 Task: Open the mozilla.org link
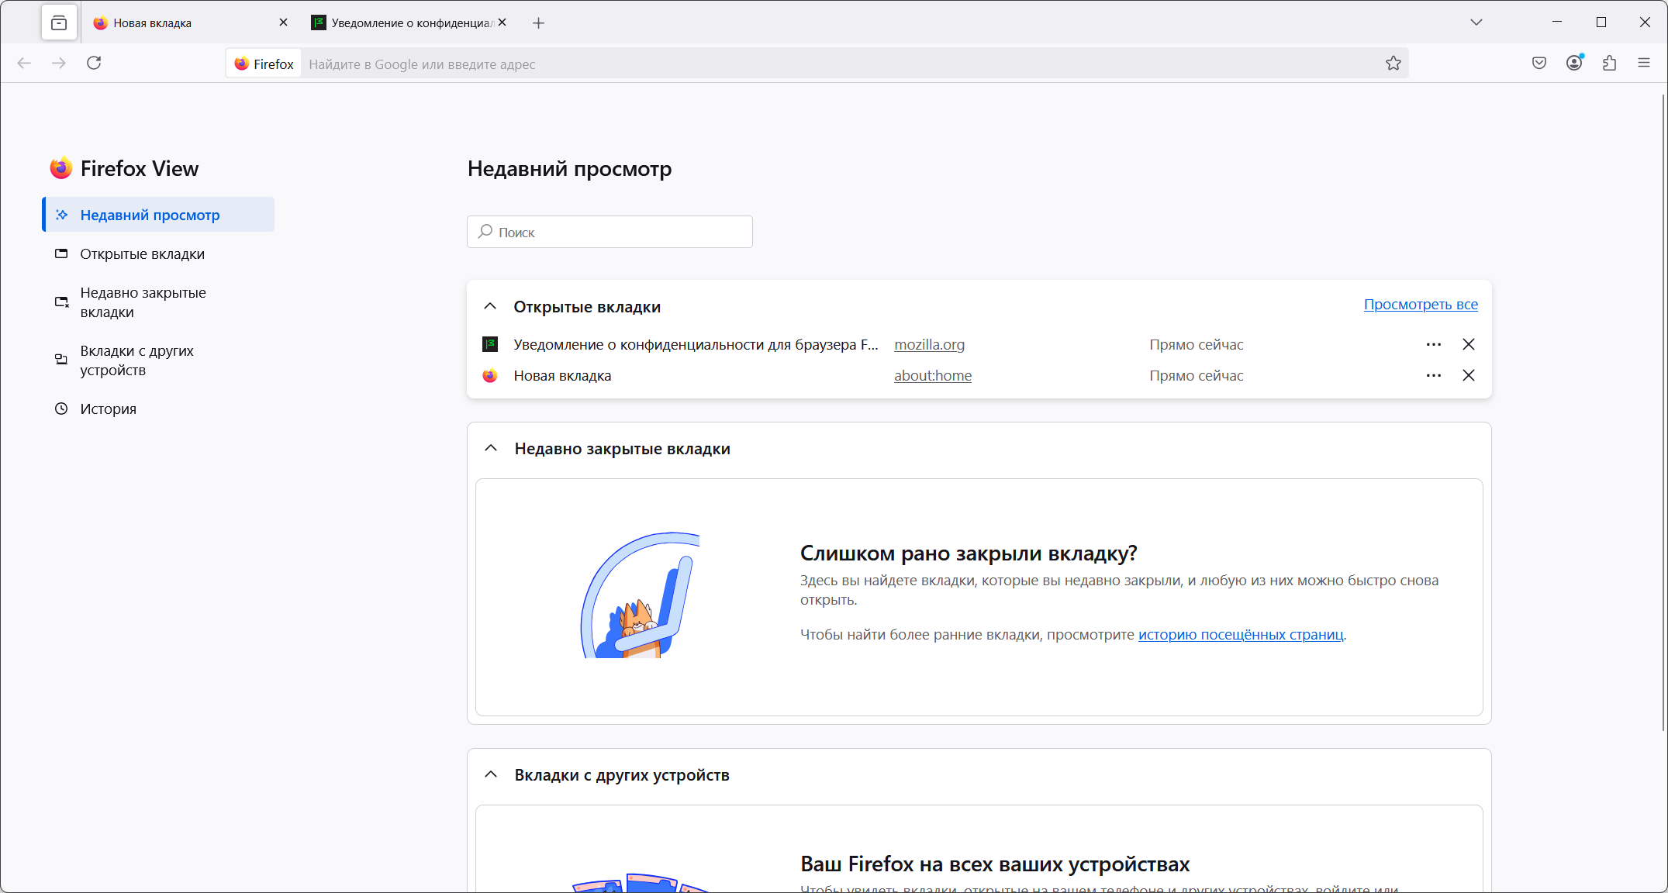929,344
